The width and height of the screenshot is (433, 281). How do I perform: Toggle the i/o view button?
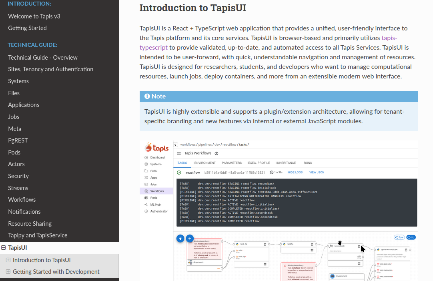411,237
